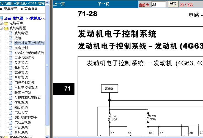Open the 电路导读 folder icon
This screenshot has height=138, width=203.
6,23
